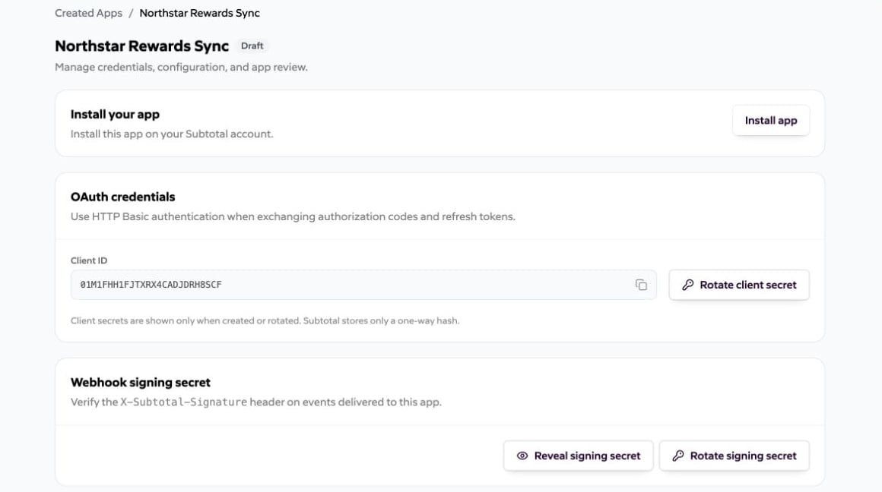Go back to Created Apps breadcrumb
Viewport: 882px width, 492px height.
click(x=88, y=13)
